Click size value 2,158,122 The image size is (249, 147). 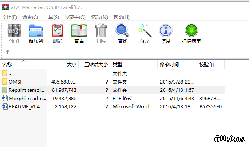(65, 107)
